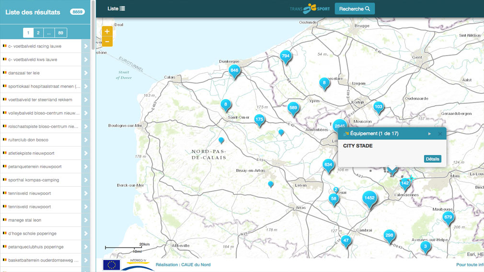Expand c- voetbalveld racing lauwe entry
Screen dimensions: 484x272
tap(86, 46)
